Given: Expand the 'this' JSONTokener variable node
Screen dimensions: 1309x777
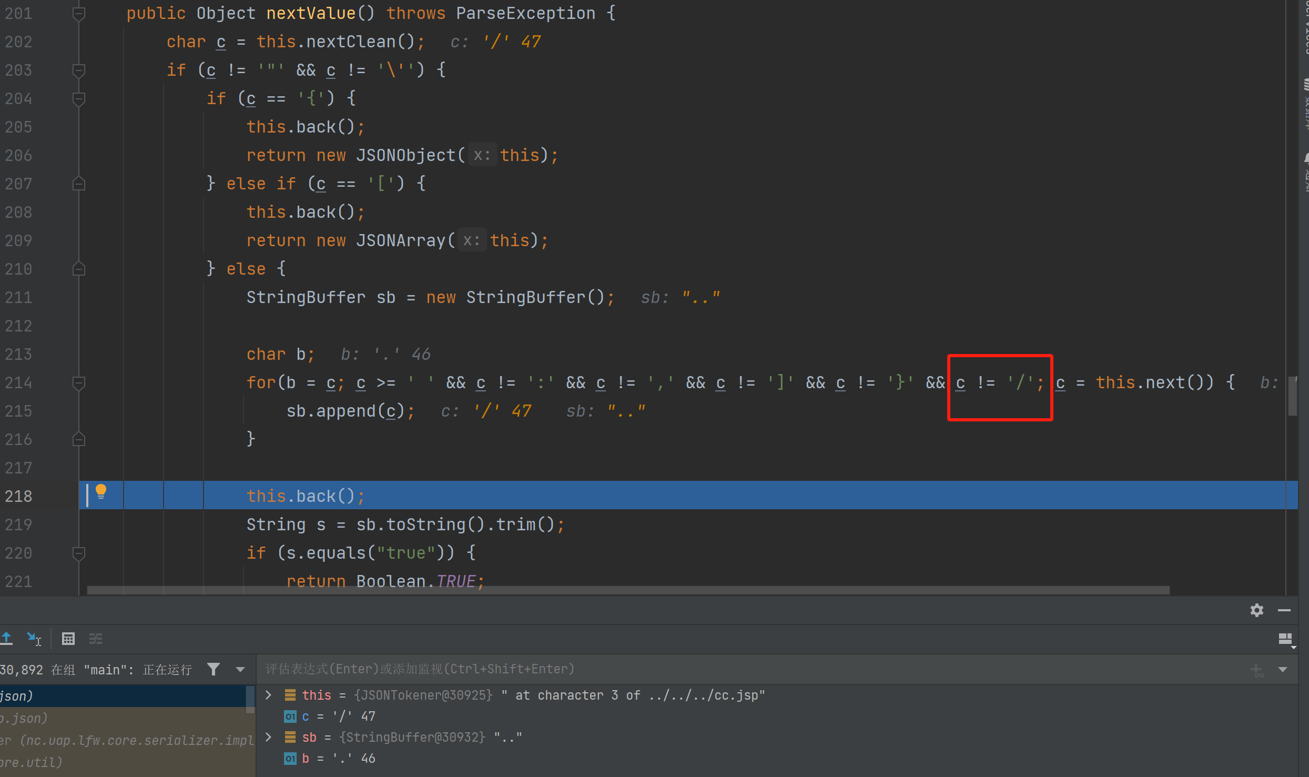Looking at the screenshot, I should point(269,695).
